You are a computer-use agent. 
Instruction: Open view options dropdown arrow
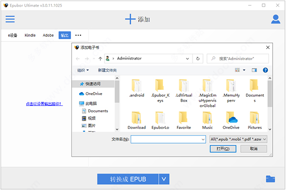[x=244, y=70]
